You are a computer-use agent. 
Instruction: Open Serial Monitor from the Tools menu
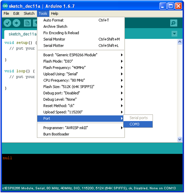click(81, 39)
